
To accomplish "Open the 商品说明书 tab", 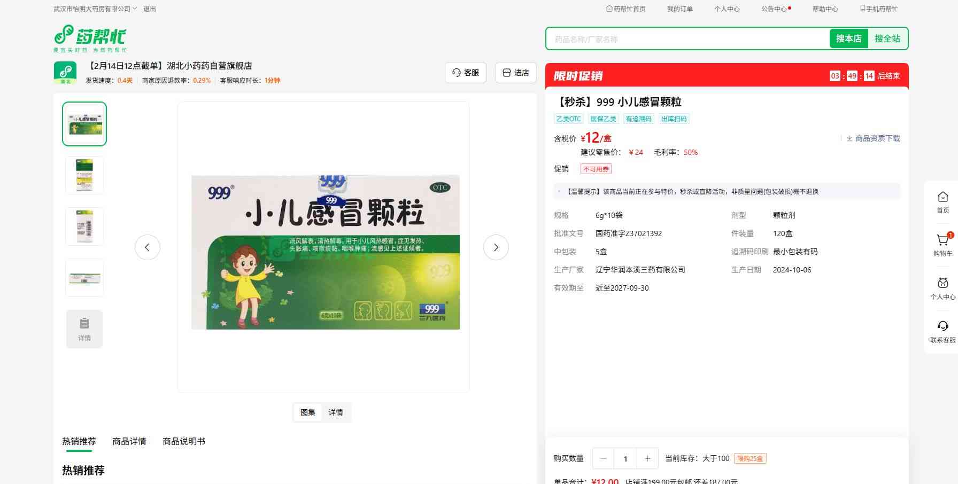I will pos(184,441).
